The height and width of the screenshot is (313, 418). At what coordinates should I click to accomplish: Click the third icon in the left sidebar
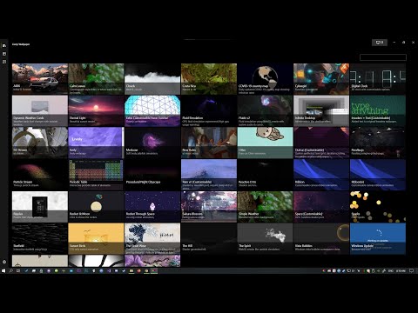tap(4, 62)
